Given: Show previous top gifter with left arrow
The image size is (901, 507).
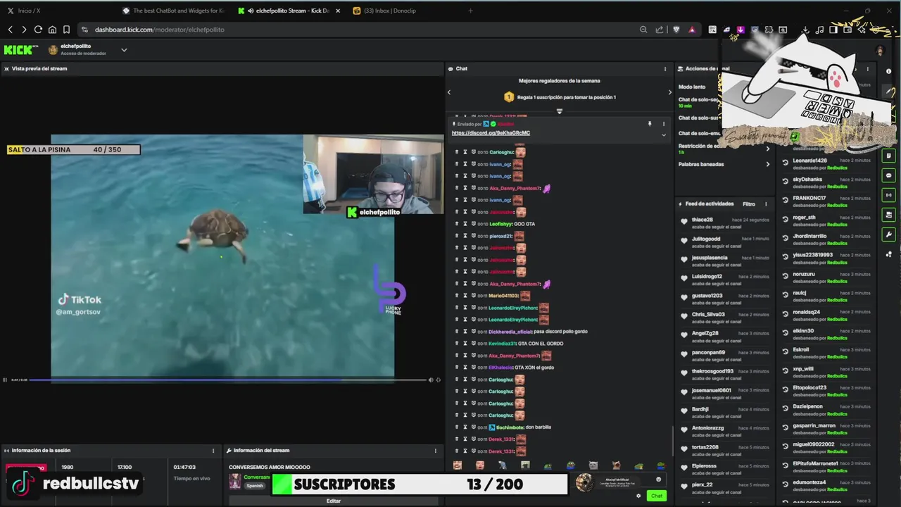Looking at the screenshot, I should pos(449,92).
